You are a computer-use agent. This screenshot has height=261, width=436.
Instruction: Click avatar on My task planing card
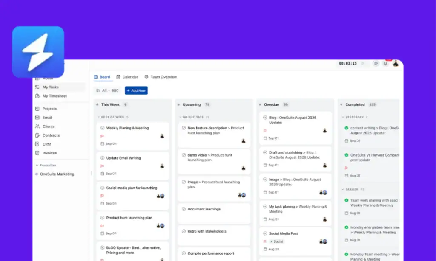(325, 219)
